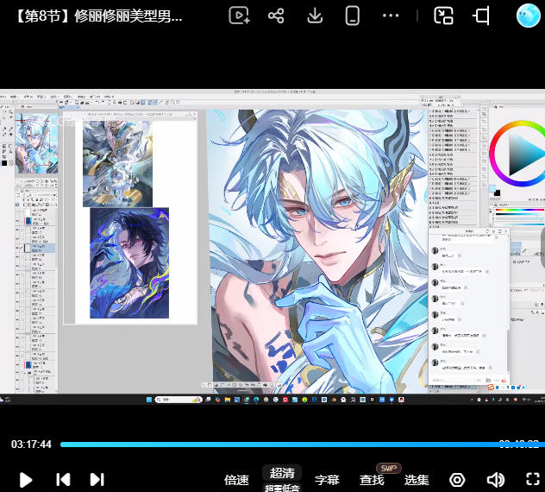Screen dimensions: 545x492
Task: Mute audio with the speaker icon
Action: 496,480
